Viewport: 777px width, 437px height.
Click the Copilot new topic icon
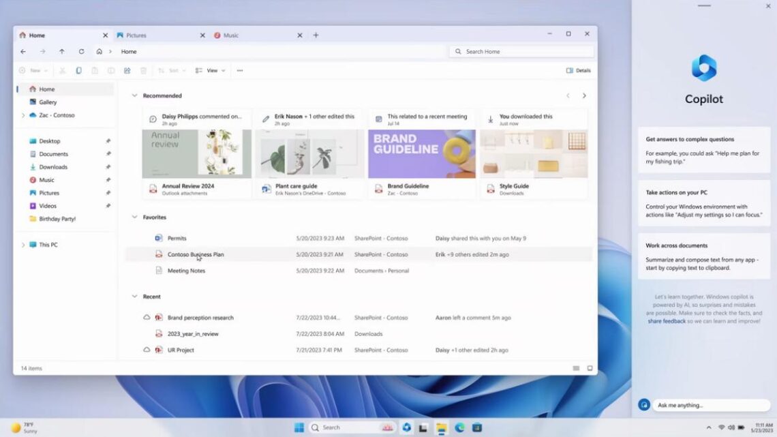(x=643, y=405)
